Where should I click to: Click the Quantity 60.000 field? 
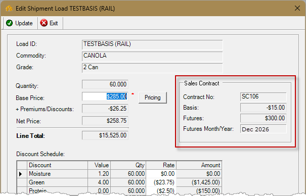click(x=105, y=84)
